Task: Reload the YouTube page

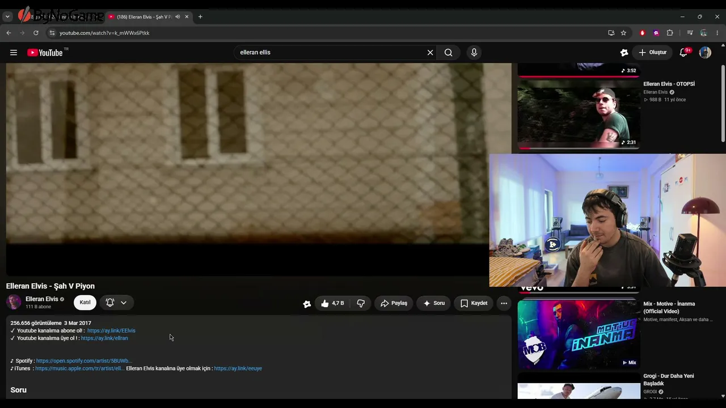Action: click(x=36, y=33)
